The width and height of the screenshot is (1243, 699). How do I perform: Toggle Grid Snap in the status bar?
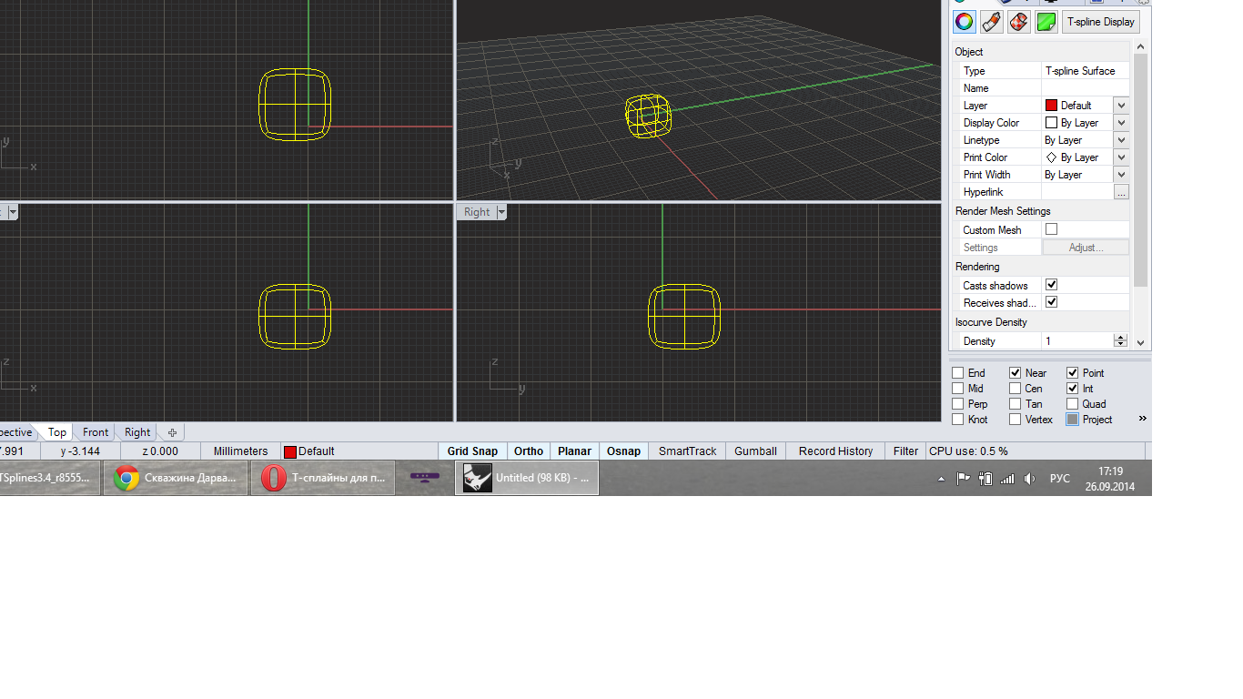[472, 451]
